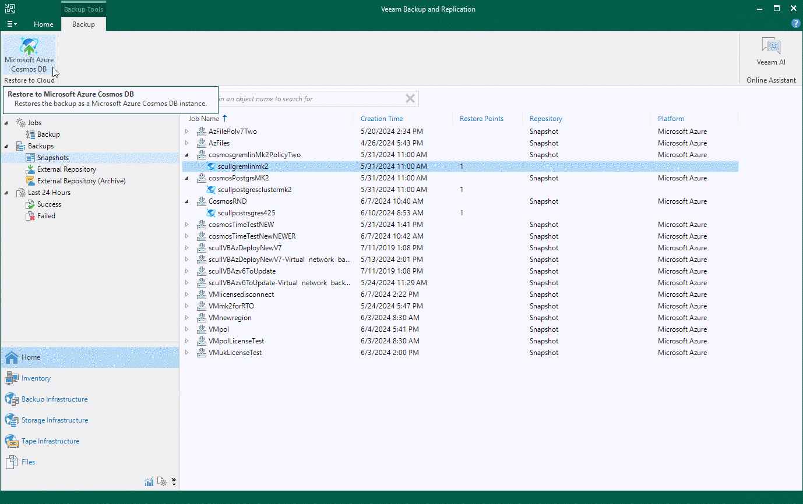Viewport: 803px width, 504px height.
Task: Click the Backup Tools contextual tab
Action: [83, 9]
